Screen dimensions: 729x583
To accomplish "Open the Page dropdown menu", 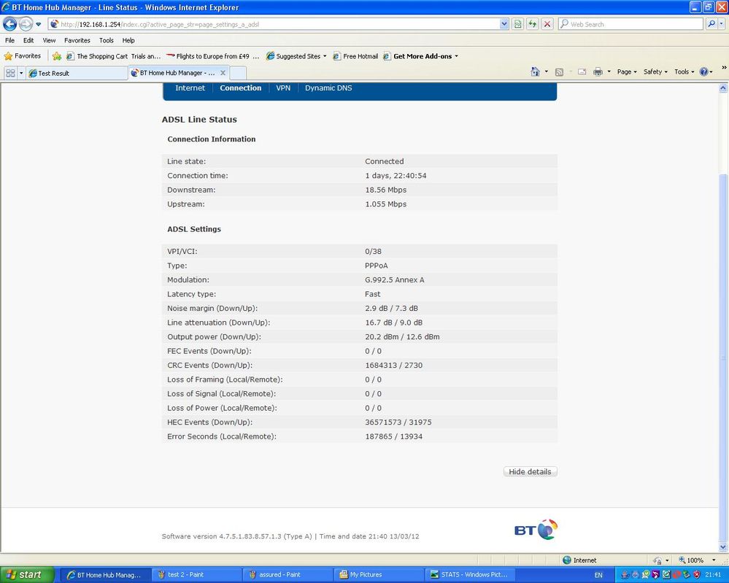I will [x=627, y=72].
